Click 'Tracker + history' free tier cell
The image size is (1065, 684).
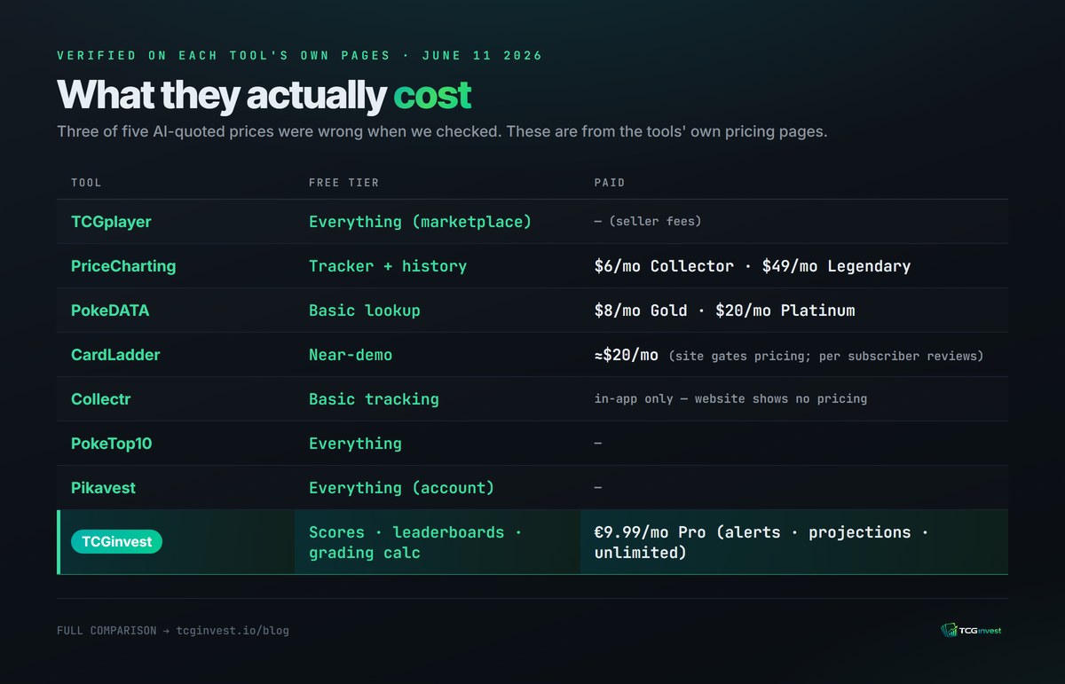pos(388,266)
